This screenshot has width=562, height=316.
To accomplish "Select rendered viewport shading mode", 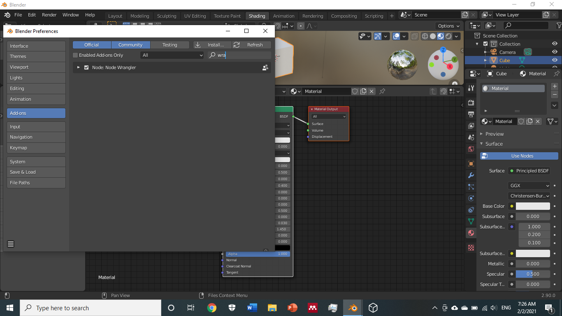I will point(448,36).
